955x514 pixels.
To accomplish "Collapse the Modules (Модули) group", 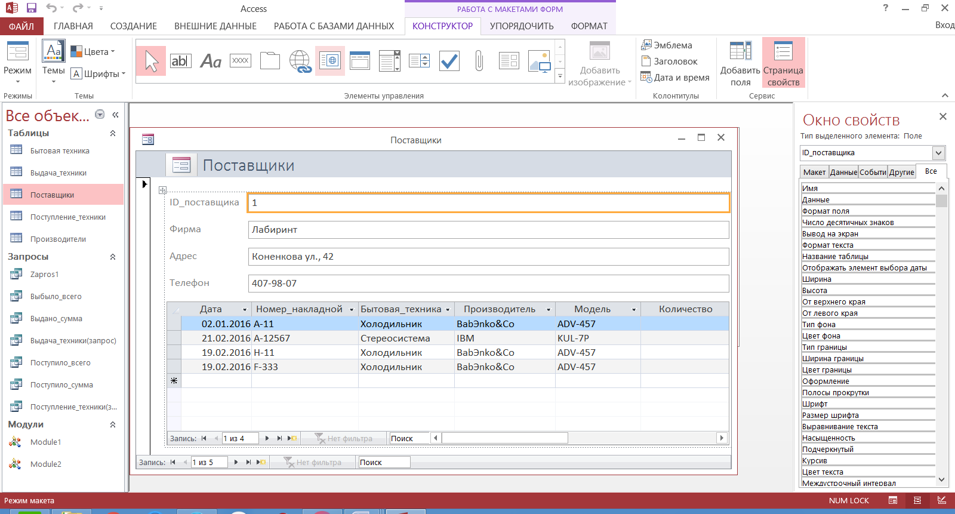I will coord(113,424).
